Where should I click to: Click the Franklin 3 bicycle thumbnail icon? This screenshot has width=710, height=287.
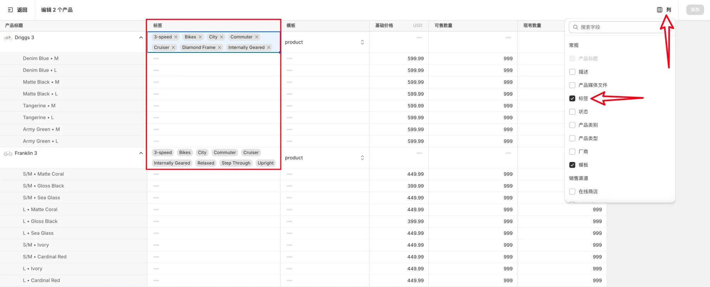tap(8, 153)
